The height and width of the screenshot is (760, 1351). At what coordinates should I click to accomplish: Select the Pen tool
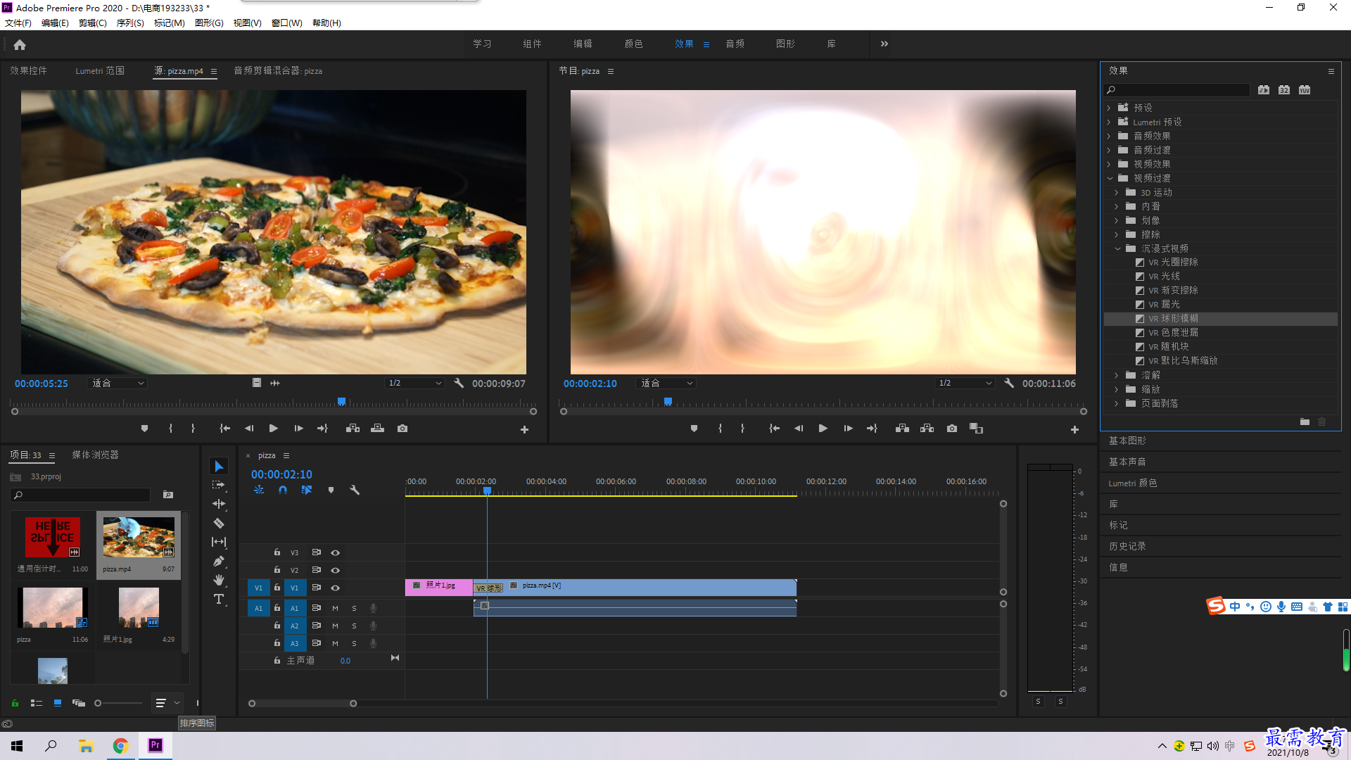pyautogui.click(x=219, y=561)
